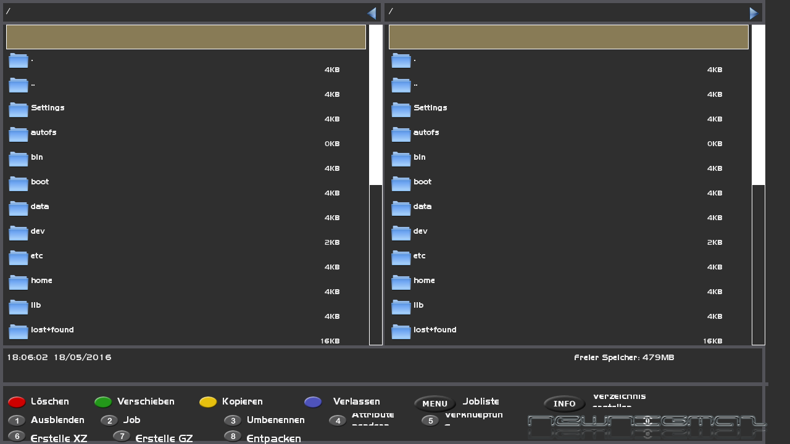Click the highlighted selection bar in left pane
This screenshot has height=444, width=790.
point(186,37)
